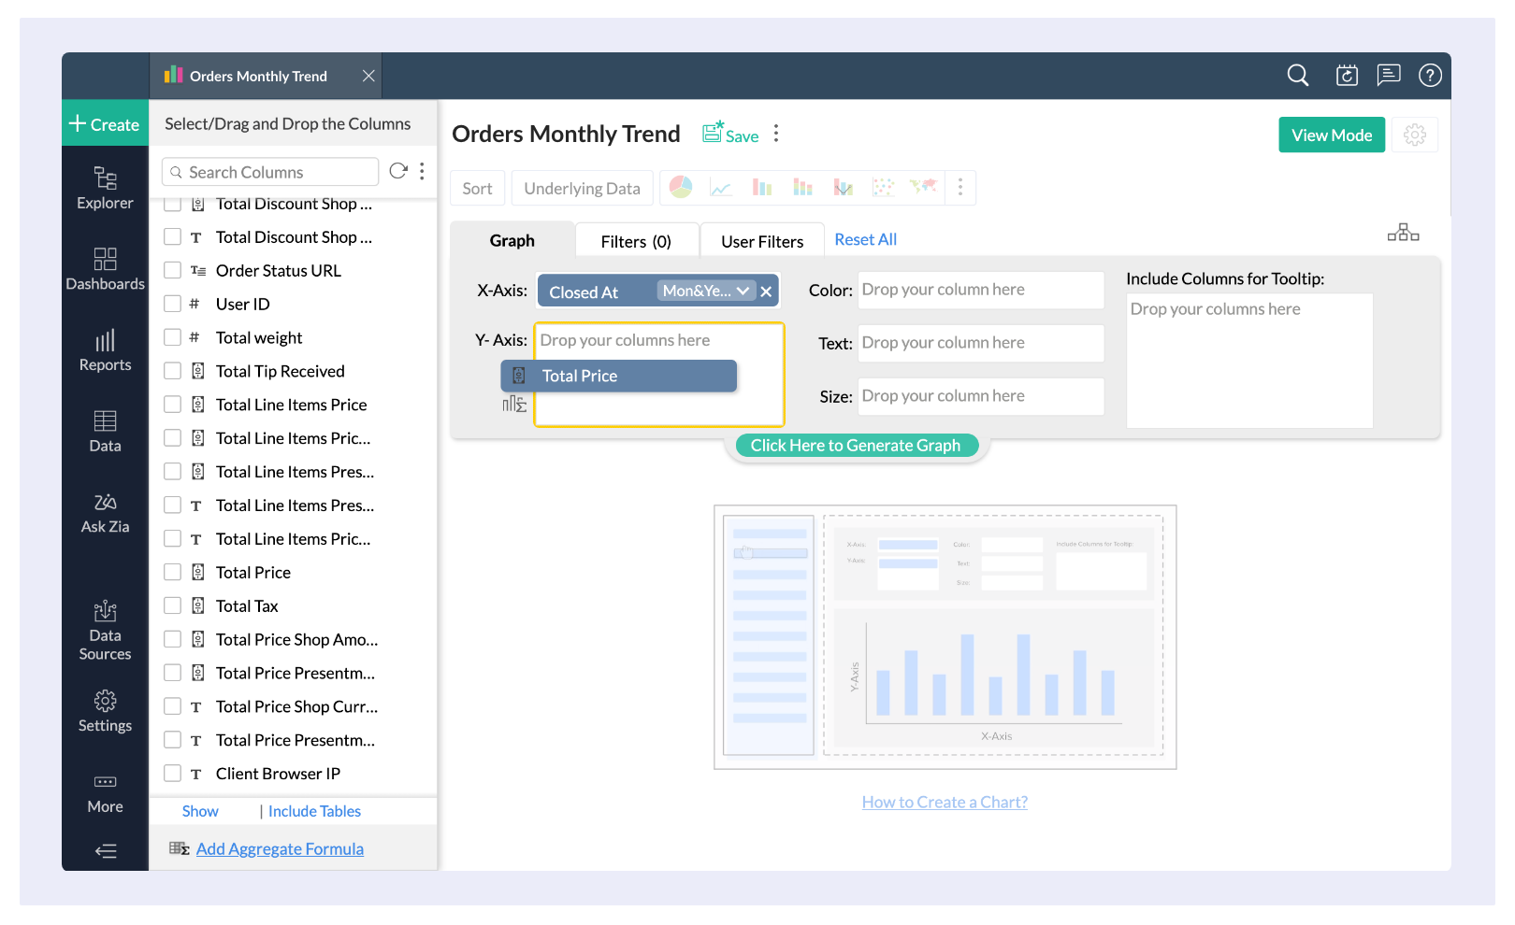Click the Size drop column field
The width and height of the screenshot is (1515, 925).
980,396
